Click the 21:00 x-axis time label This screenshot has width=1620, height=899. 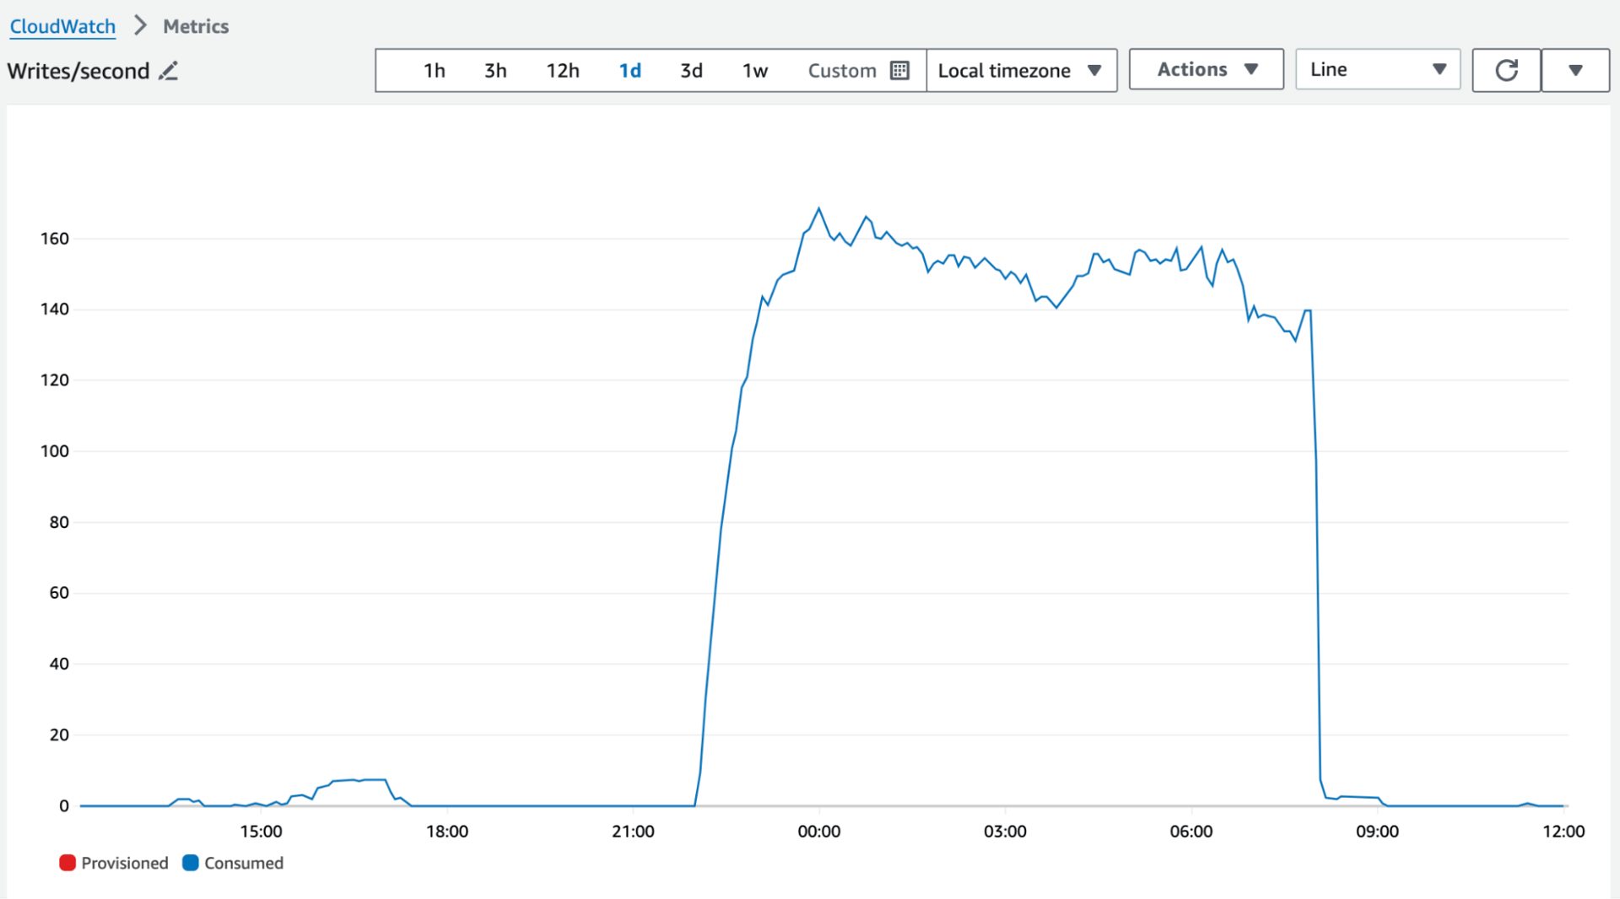point(633,832)
